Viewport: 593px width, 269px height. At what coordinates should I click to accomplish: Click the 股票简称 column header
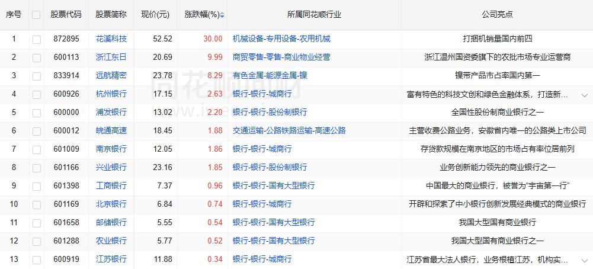[x=111, y=15]
